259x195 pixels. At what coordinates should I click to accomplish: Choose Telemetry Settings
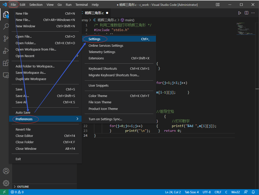click(x=119, y=52)
